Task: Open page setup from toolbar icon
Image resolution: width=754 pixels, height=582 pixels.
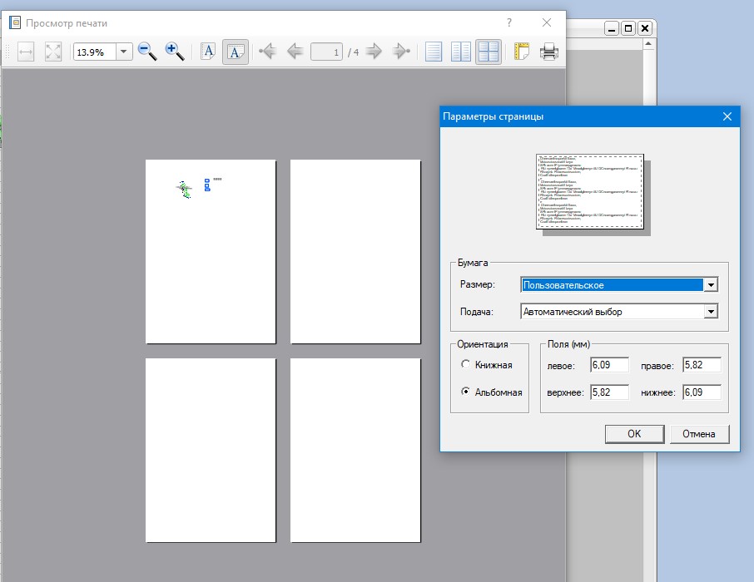Action: click(x=522, y=52)
